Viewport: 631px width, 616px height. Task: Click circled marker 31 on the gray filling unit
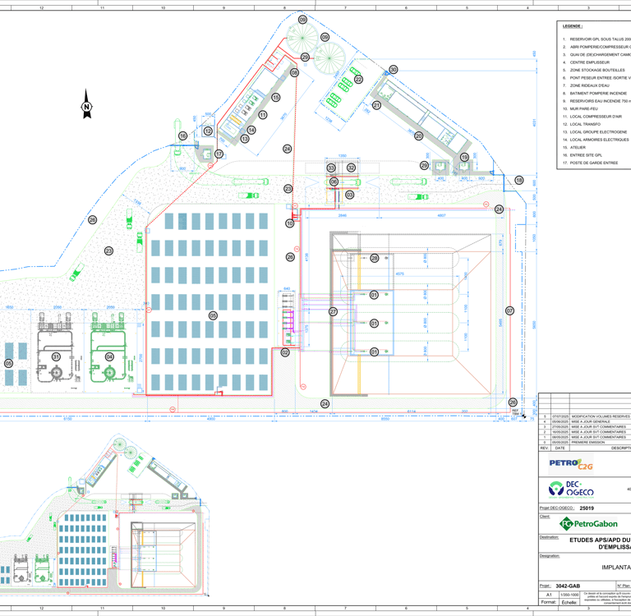pyautogui.click(x=56, y=357)
